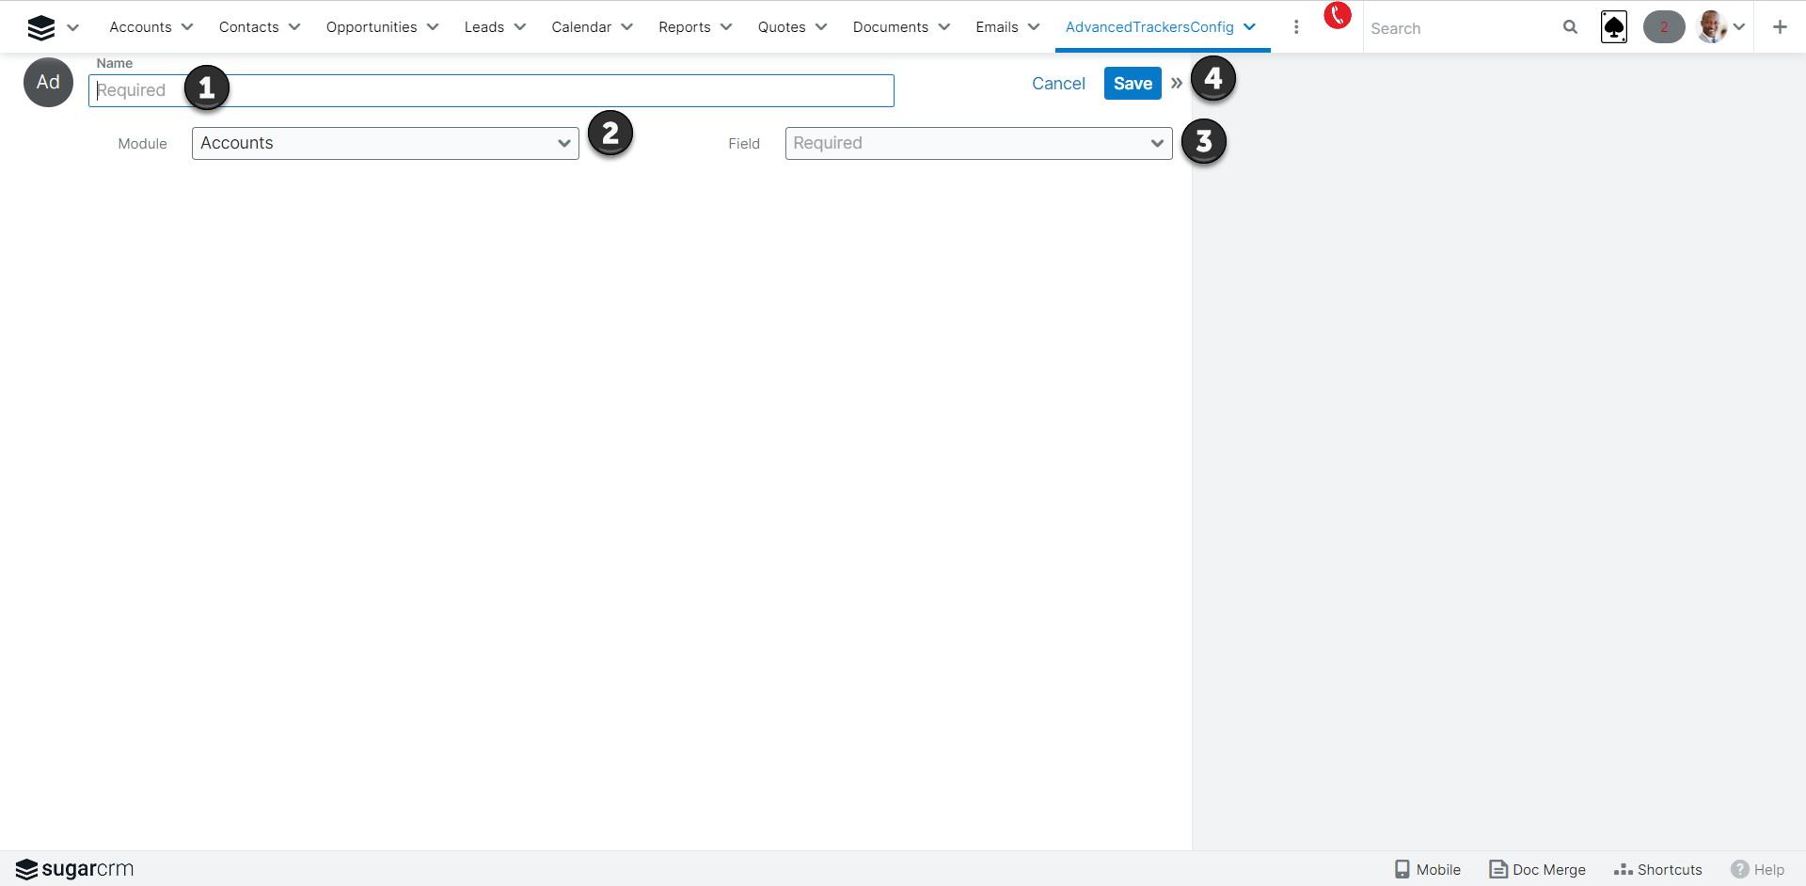
Task: Go to the Reports module tab
Action: pyautogui.click(x=684, y=27)
